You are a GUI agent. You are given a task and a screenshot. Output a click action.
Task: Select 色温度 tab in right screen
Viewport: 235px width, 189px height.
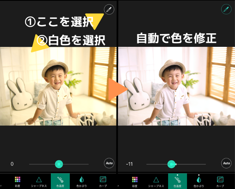pos(178,181)
